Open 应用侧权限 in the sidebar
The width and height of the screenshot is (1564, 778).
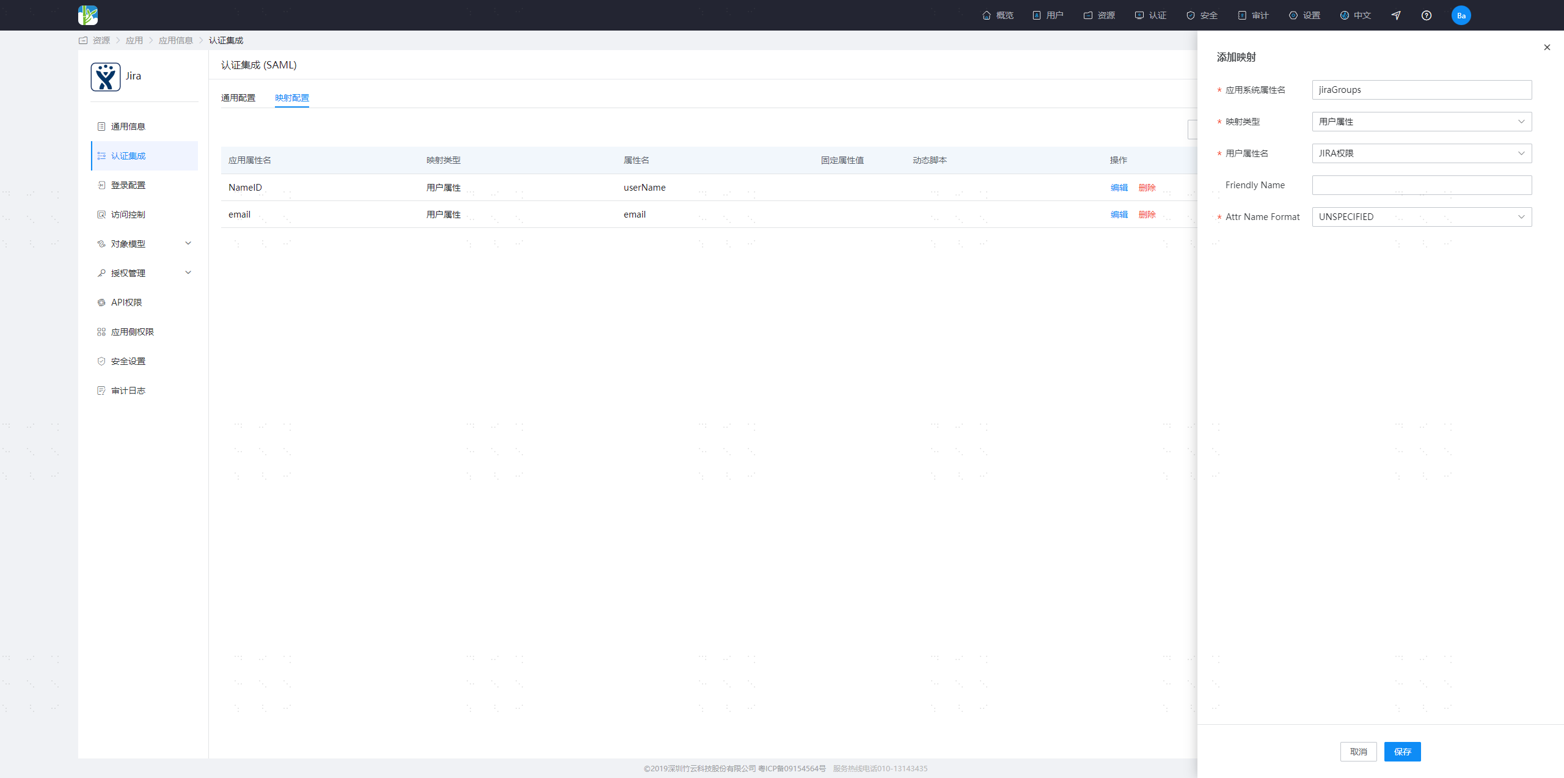tap(145, 332)
